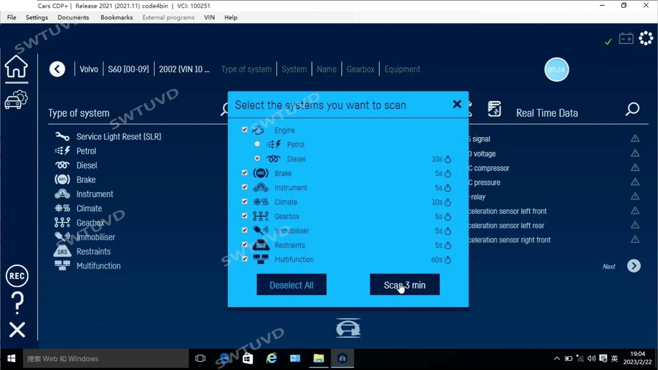This screenshot has width=658, height=370.
Task: Expand the Gearbox tab breadcrumb
Action: point(361,69)
